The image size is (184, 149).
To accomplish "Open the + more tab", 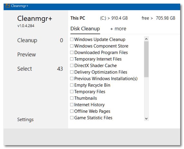I will click(118, 29).
